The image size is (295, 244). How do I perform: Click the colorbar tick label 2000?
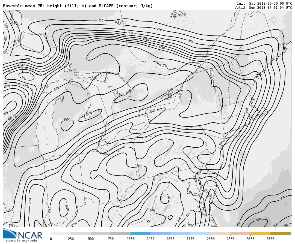(211, 239)
